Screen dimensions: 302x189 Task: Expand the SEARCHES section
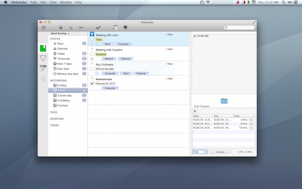click(57, 119)
